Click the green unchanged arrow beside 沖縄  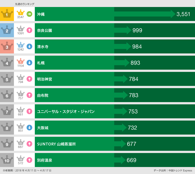(x=29, y=14)
